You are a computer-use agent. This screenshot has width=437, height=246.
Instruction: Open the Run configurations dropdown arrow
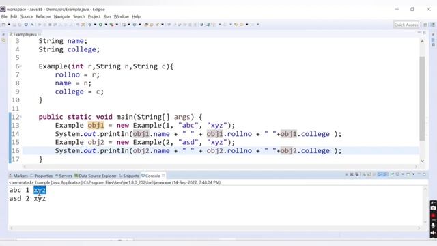(x=106, y=25)
